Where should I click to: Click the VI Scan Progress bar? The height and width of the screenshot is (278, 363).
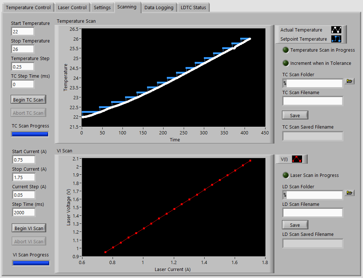(31, 263)
